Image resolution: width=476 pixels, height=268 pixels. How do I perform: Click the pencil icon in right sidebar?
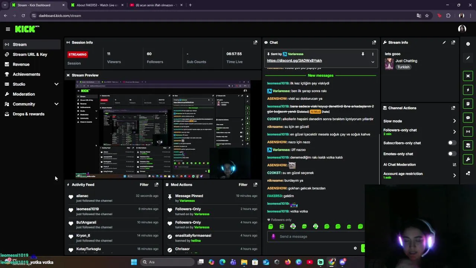[x=468, y=58]
